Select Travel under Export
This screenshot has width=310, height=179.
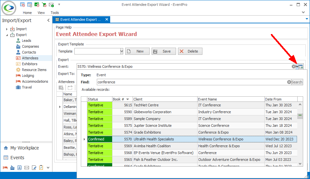click(27, 87)
